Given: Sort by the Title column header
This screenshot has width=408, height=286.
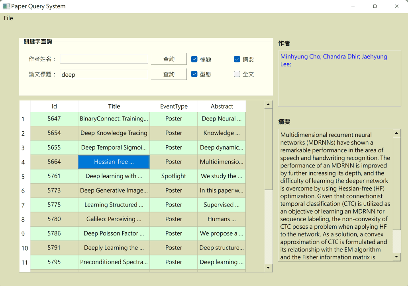Looking at the screenshot, I should tap(114, 106).
